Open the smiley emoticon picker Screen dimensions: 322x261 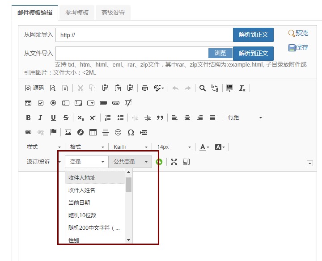118,132
